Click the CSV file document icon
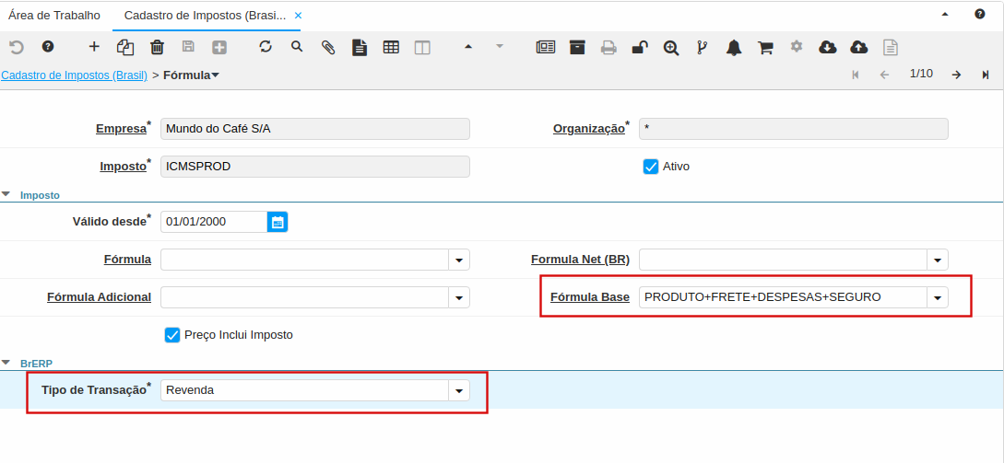 pyautogui.click(x=891, y=47)
